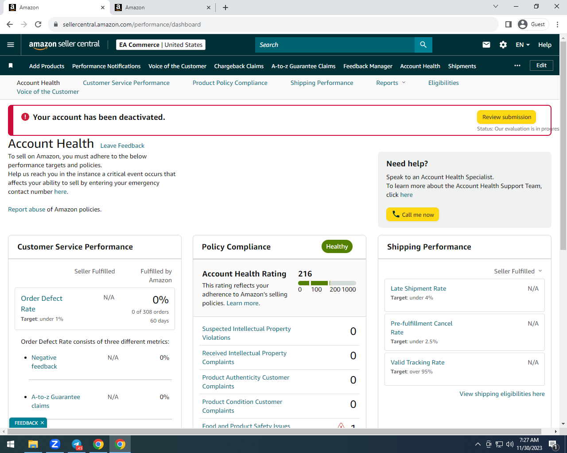Open the taskbar notification center icon
This screenshot has width=567, height=453.
[553, 444]
